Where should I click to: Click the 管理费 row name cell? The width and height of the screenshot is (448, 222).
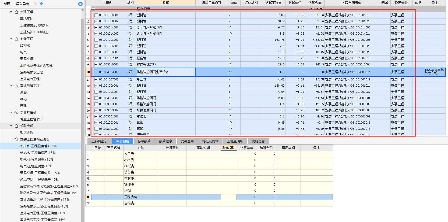coord(141,184)
